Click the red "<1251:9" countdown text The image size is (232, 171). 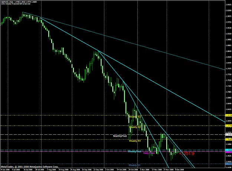(186, 154)
